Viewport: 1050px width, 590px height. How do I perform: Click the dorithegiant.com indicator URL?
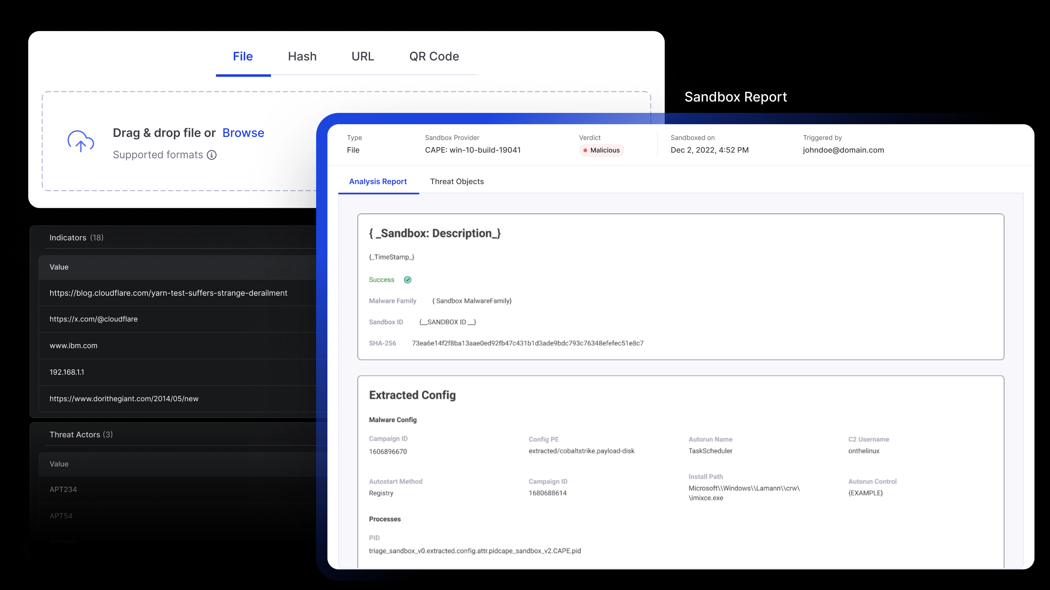pos(124,398)
